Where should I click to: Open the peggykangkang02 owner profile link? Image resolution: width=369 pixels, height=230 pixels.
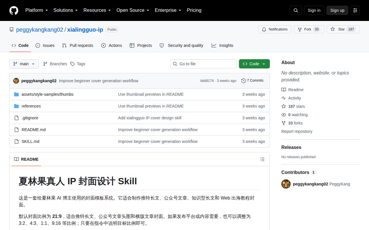pos(40,30)
